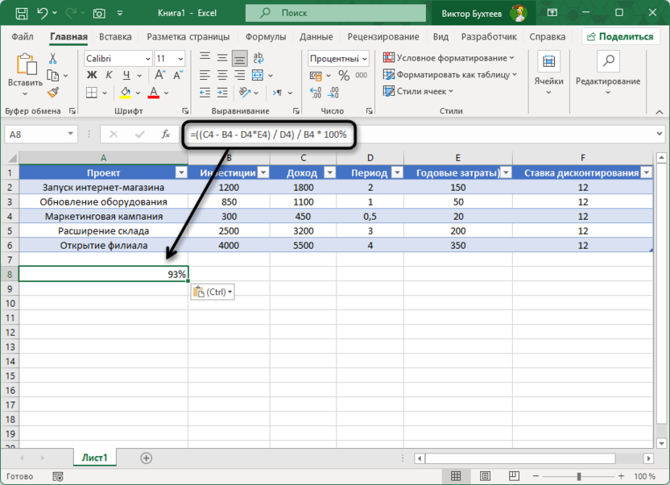Viewport: 670px width, 485px height.
Task: Switch to the Вставка ribbon tab
Action: [115, 37]
